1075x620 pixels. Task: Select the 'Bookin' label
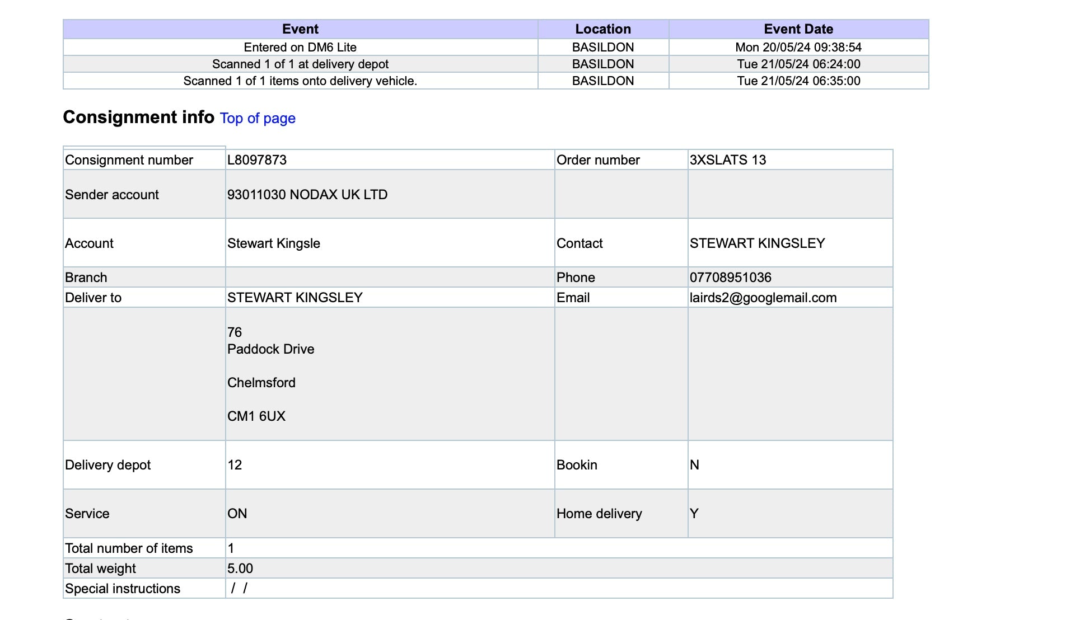pos(577,465)
